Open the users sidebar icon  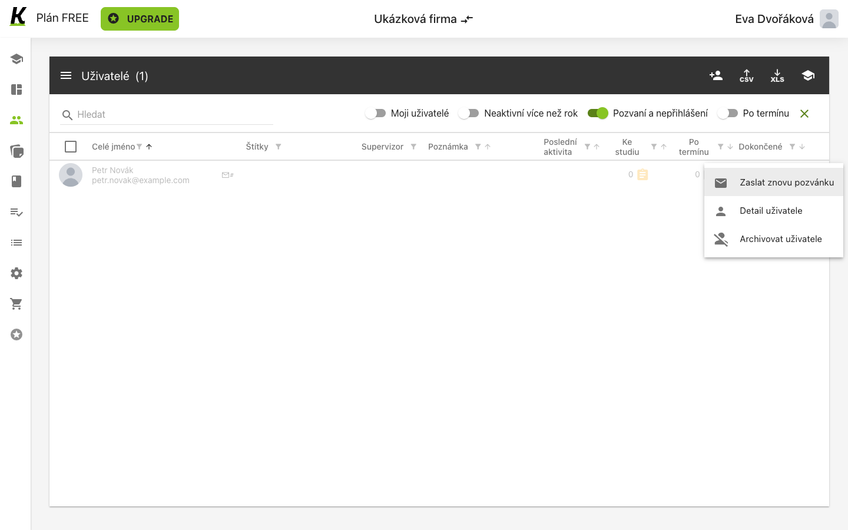click(x=16, y=120)
